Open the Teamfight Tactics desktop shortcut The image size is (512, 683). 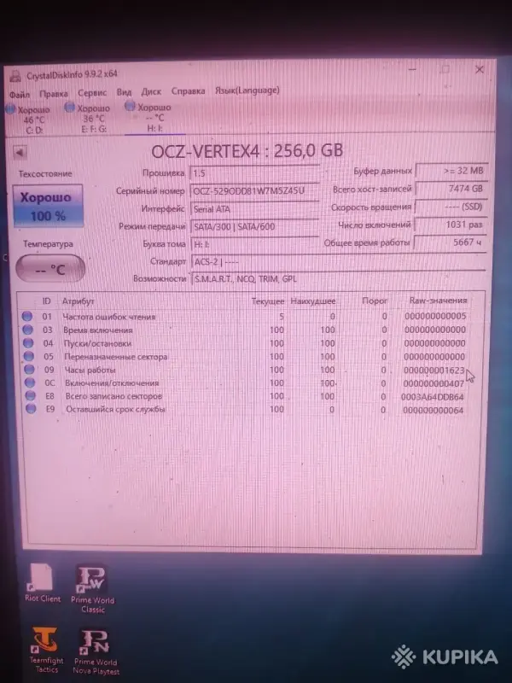click(46, 650)
